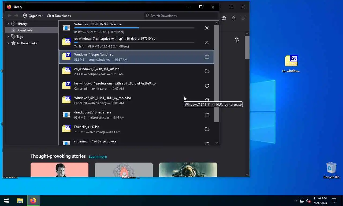
Task: Open File Explorer from the taskbar
Action: [x=20, y=200]
